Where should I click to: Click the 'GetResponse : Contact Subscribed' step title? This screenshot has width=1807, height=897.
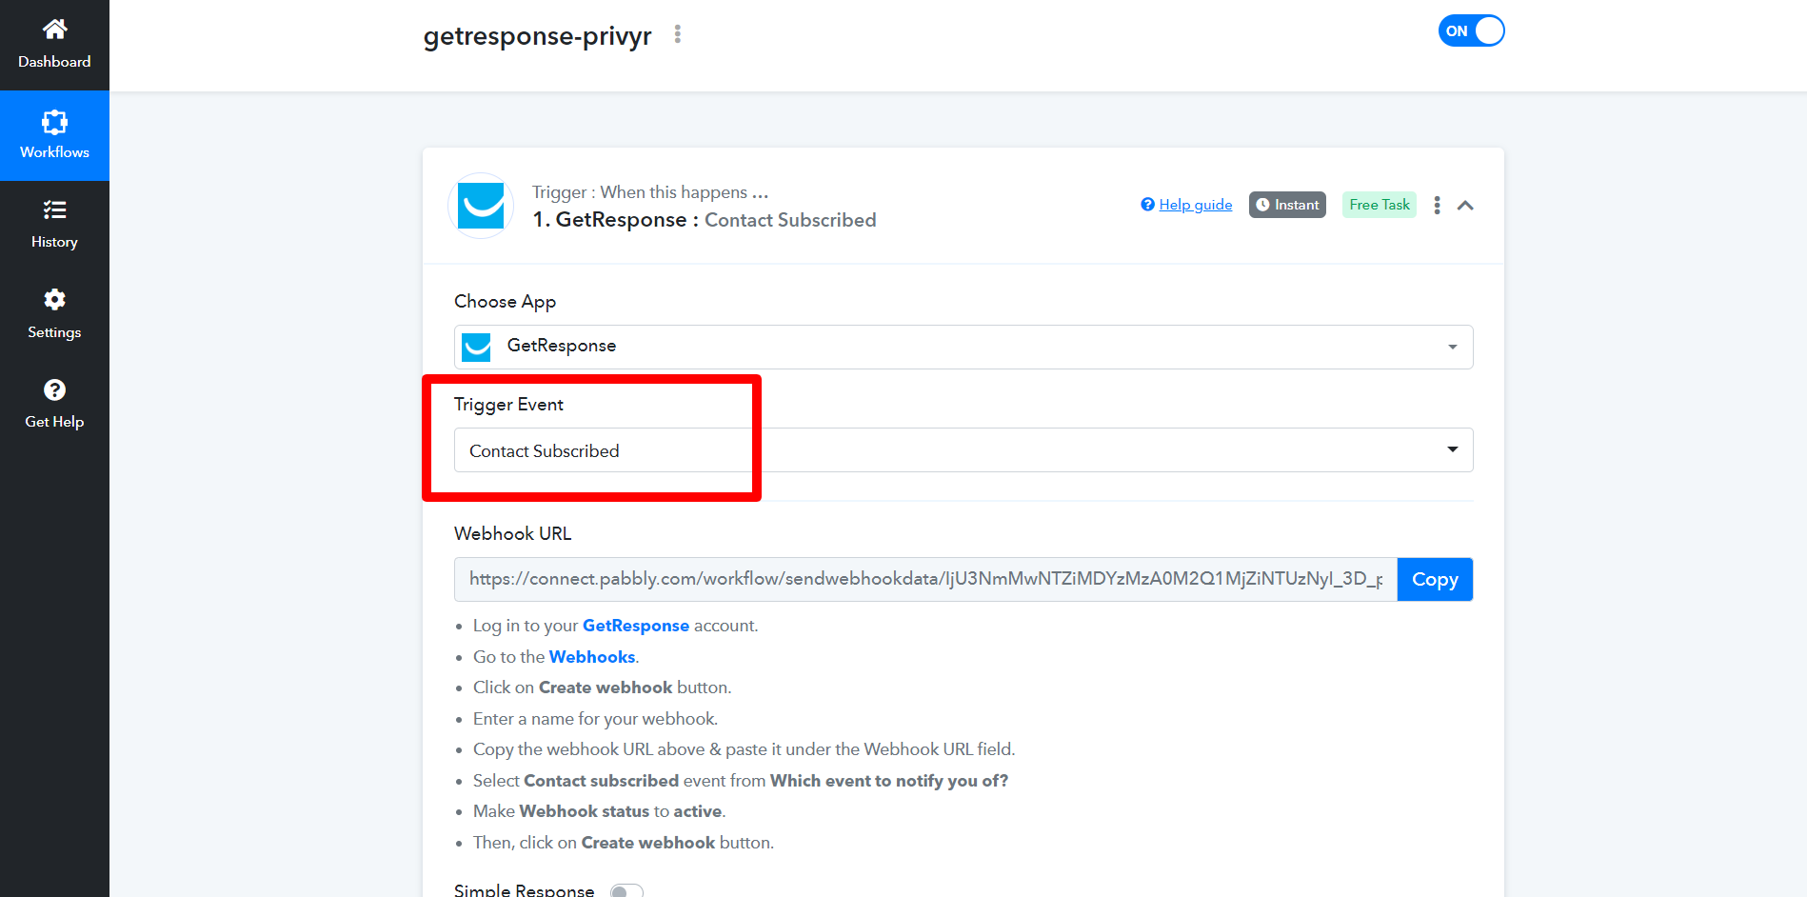(705, 220)
